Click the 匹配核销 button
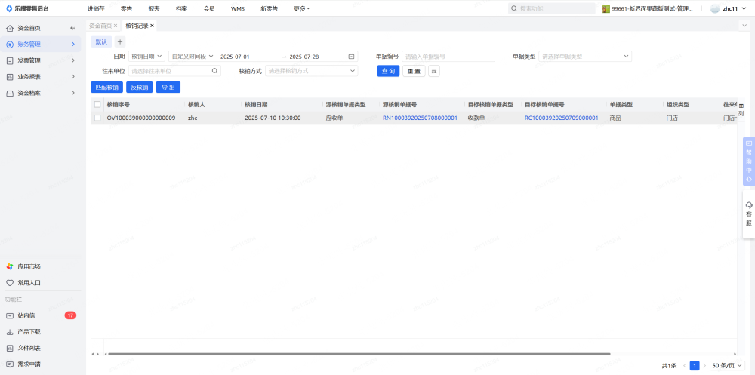This screenshot has width=755, height=375. click(106, 88)
